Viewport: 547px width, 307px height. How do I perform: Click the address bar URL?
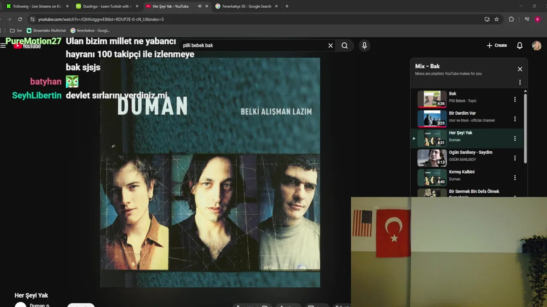pyautogui.click(x=101, y=19)
